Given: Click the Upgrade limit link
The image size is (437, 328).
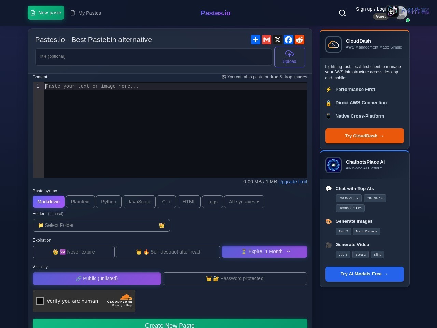Looking at the screenshot, I should tap(293, 182).
